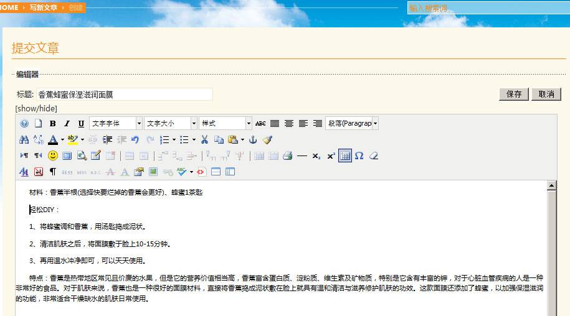
Task: Click the 材料 ingredients line in editor
Action: 116,192
